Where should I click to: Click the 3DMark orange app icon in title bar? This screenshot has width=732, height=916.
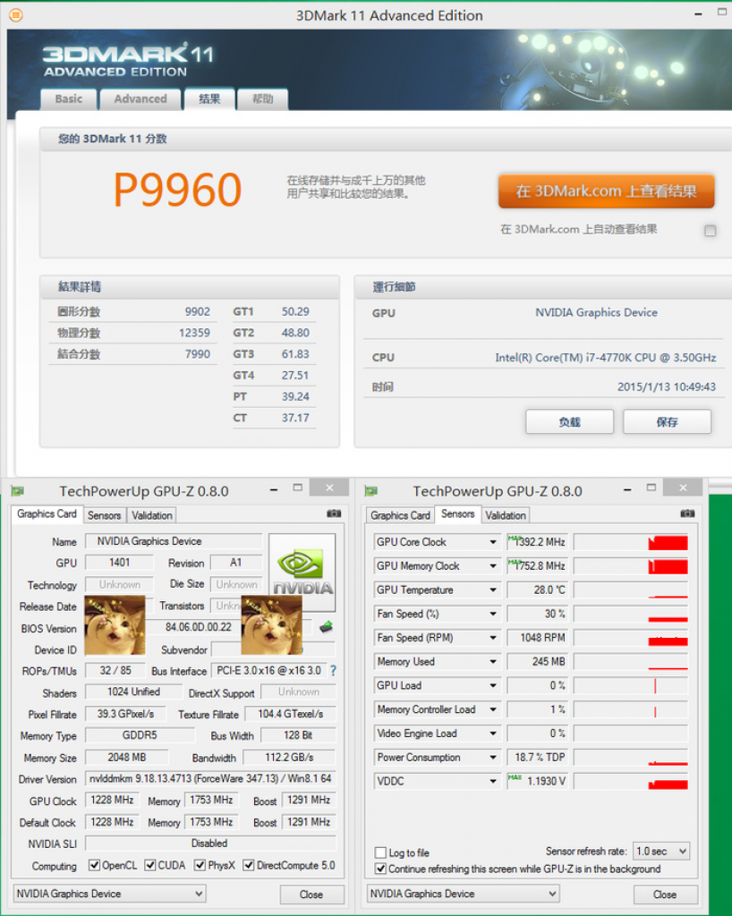pos(16,15)
